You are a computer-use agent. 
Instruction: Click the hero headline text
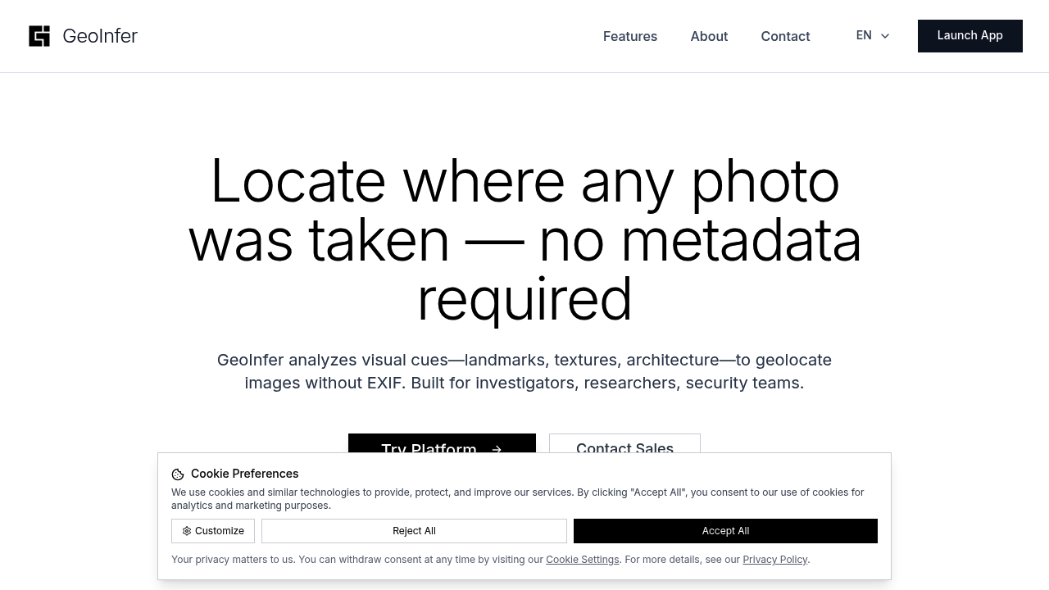coord(524,240)
